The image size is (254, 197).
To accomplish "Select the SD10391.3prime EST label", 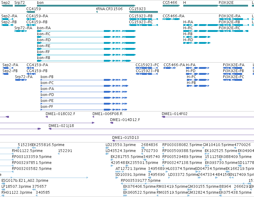I will click(x=130, y=175).
